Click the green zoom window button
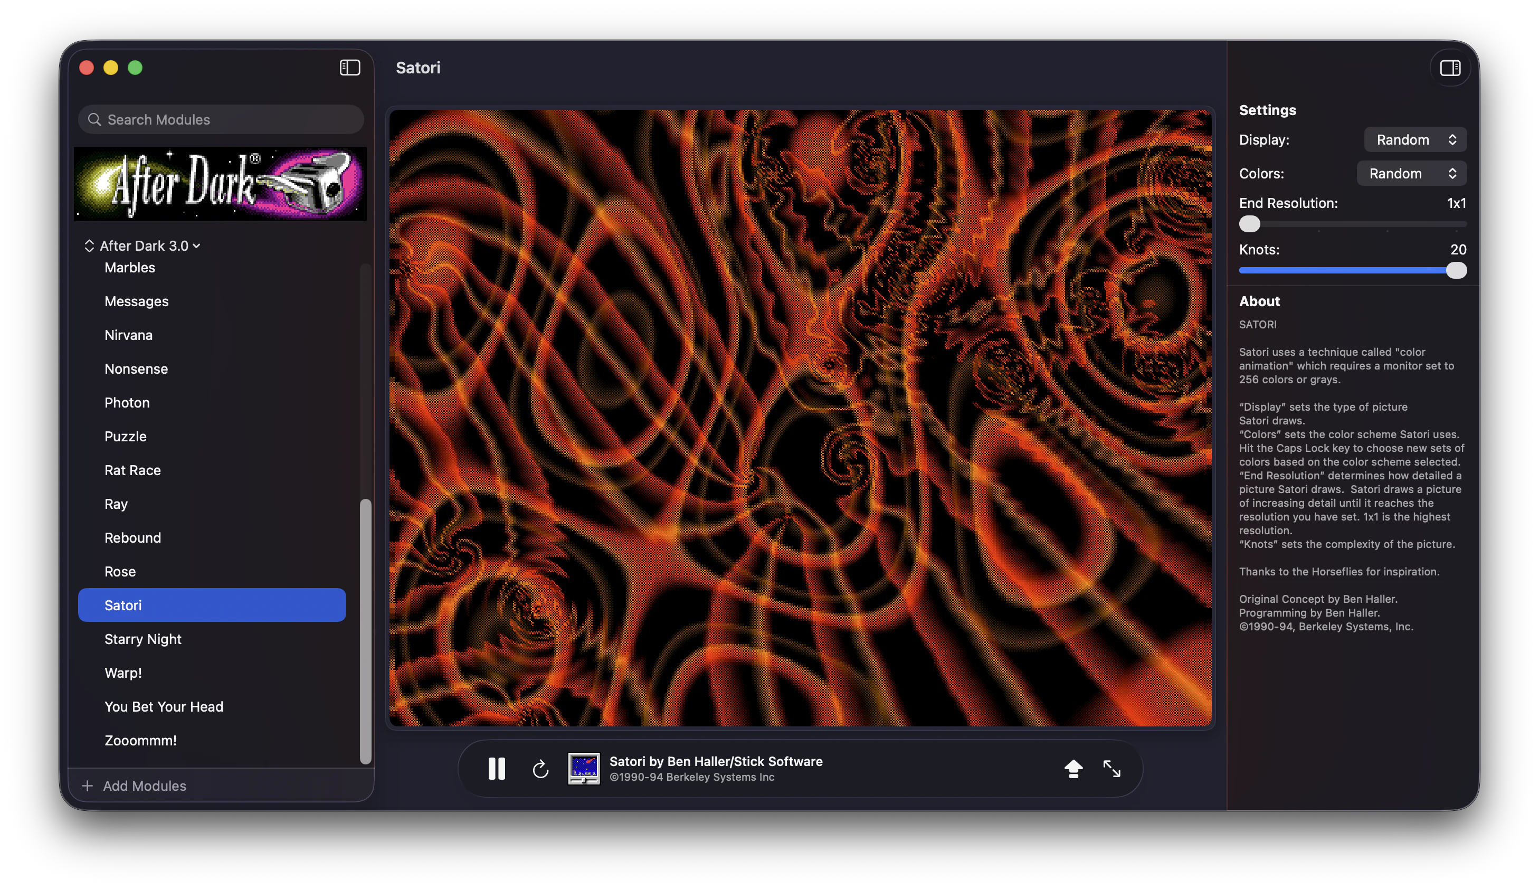Screen dimensions: 1539x889 (x=135, y=67)
